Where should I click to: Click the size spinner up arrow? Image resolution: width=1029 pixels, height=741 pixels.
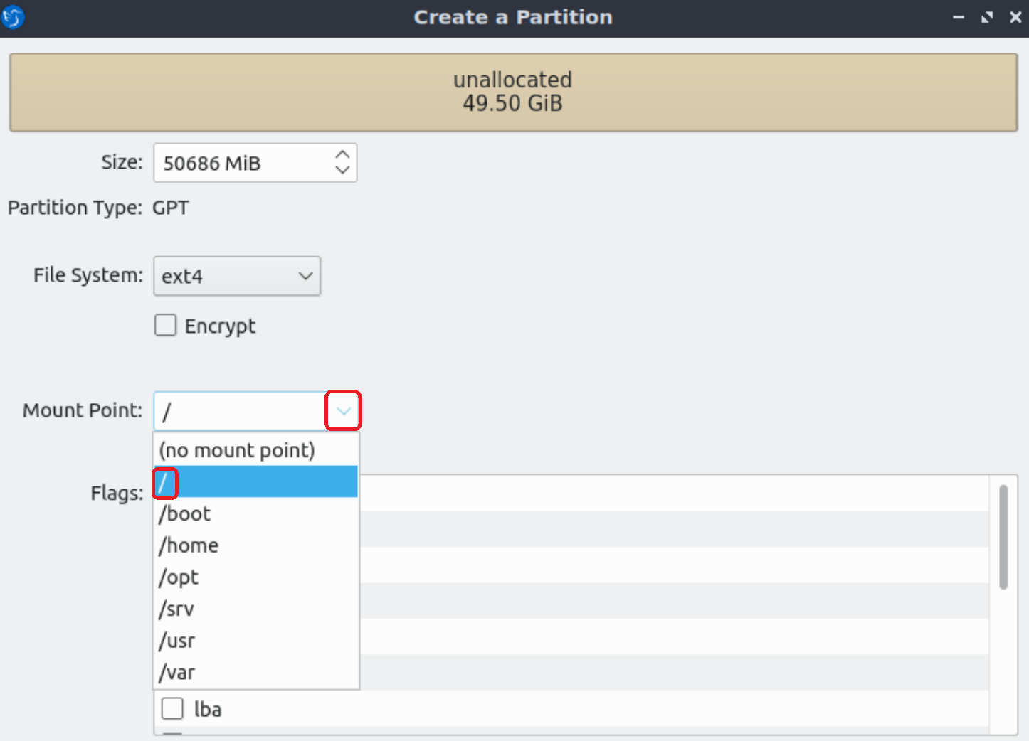coord(342,154)
